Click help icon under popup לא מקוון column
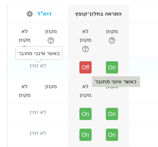Image resolution: width=158 pixels, height=147 pixels. [86, 49]
